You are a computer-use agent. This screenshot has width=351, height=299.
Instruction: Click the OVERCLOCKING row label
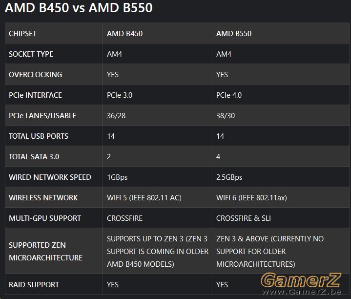[35, 75]
